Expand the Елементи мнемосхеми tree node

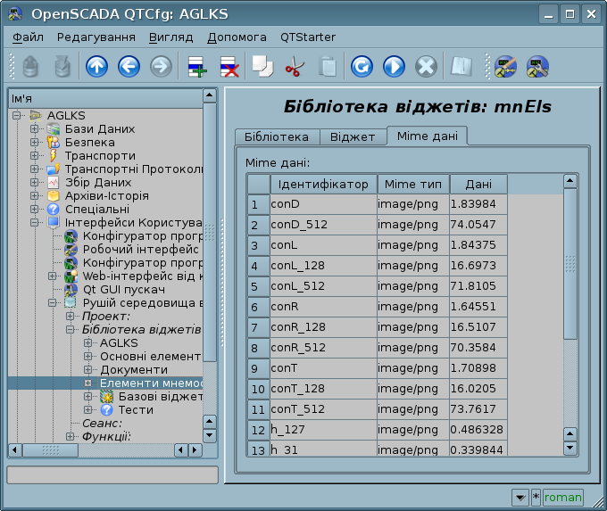[x=87, y=383]
